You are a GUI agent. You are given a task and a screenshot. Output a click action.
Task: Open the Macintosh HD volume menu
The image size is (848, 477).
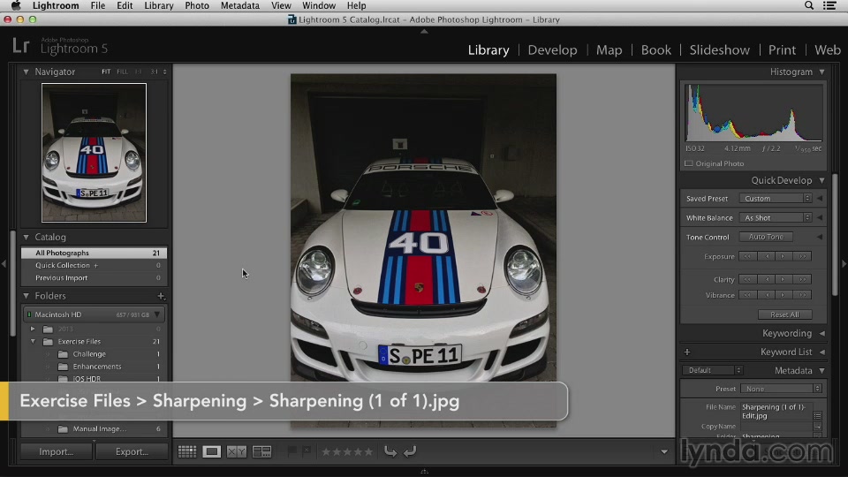157,314
